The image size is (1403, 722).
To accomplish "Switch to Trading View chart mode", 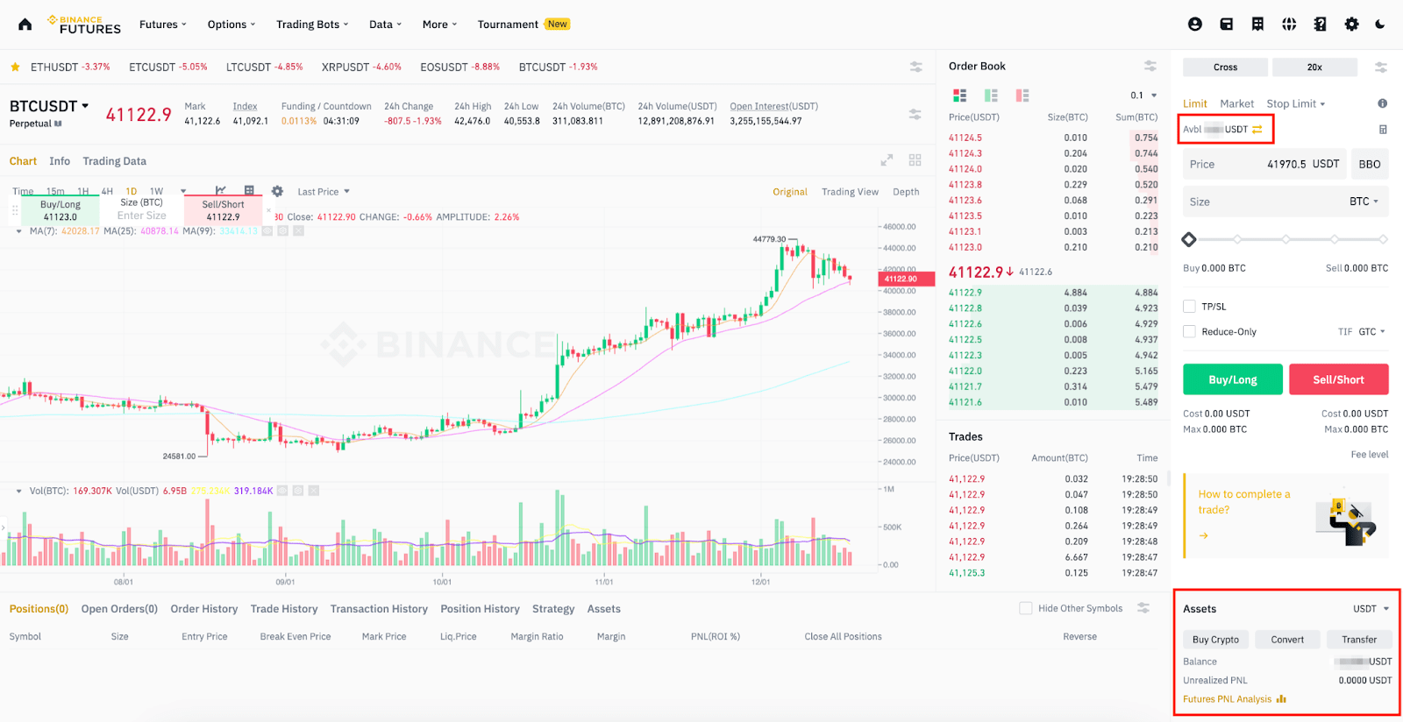I will click(850, 192).
